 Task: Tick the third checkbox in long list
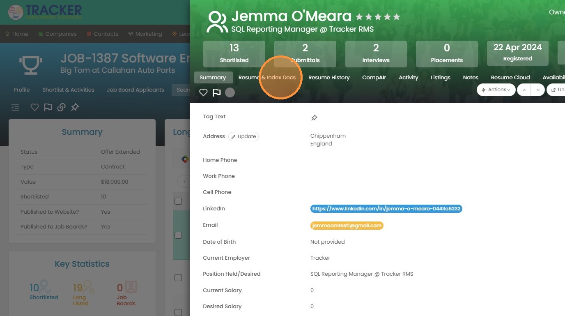point(178,277)
